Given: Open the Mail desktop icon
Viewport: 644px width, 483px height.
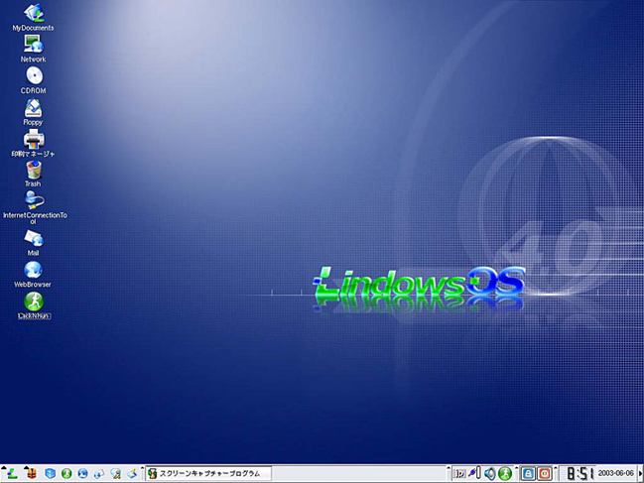Looking at the screenshot, I should [33, 238].
